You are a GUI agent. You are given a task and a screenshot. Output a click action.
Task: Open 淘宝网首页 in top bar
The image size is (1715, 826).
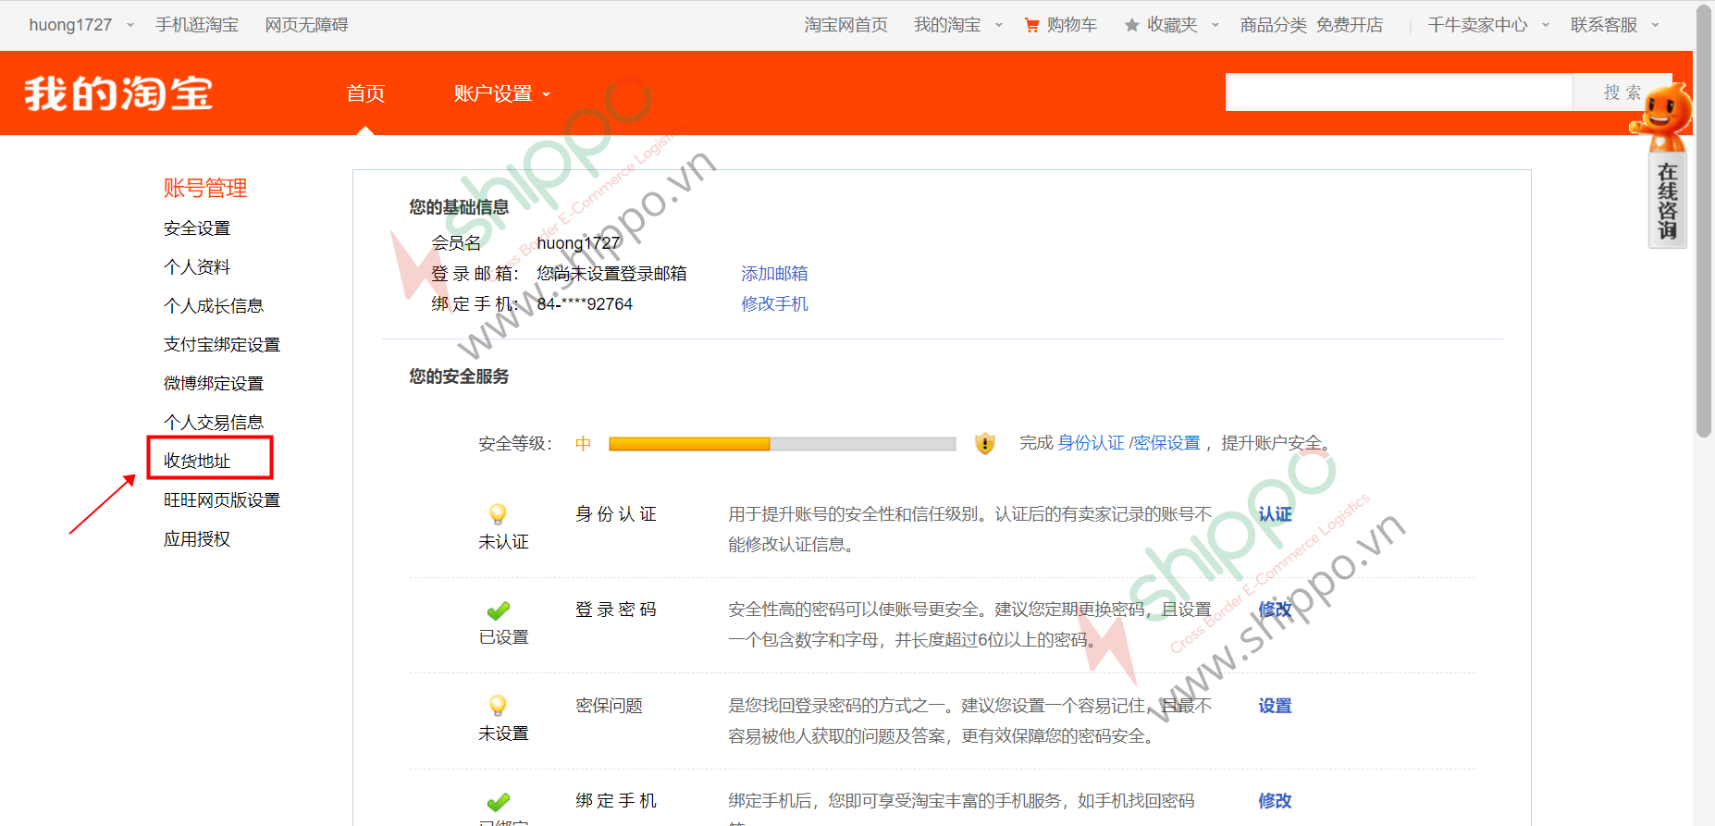tap(845, 25)
